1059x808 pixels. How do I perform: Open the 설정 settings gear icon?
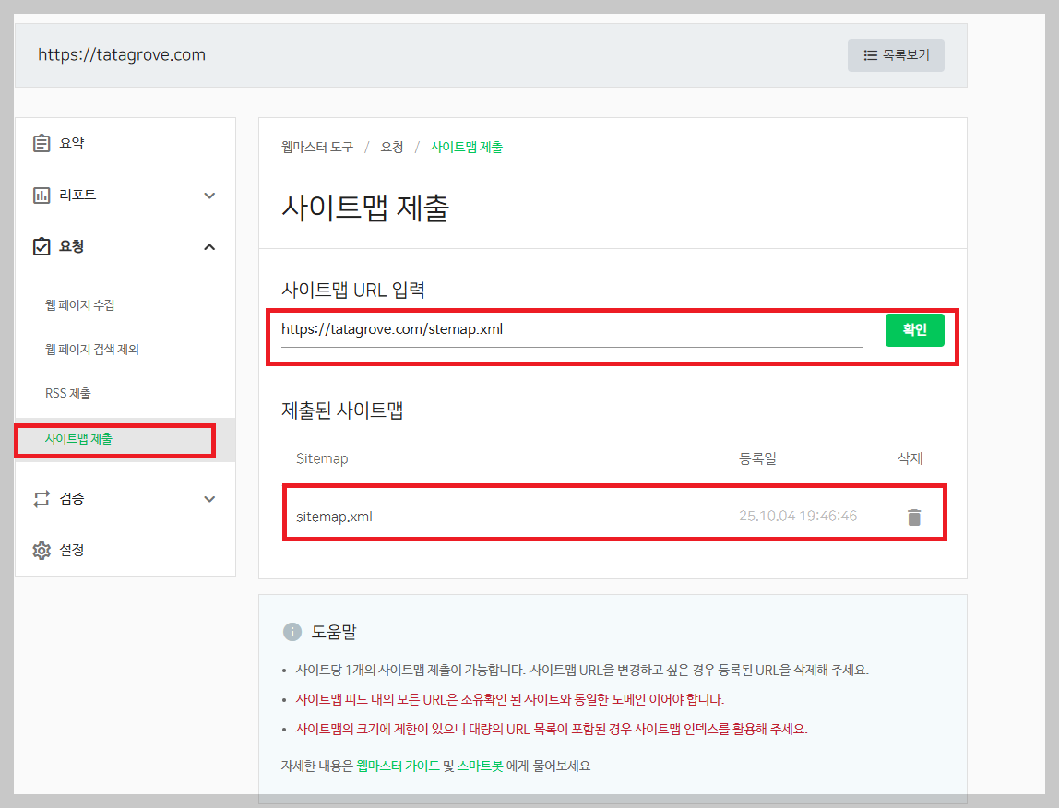point(42,550)
